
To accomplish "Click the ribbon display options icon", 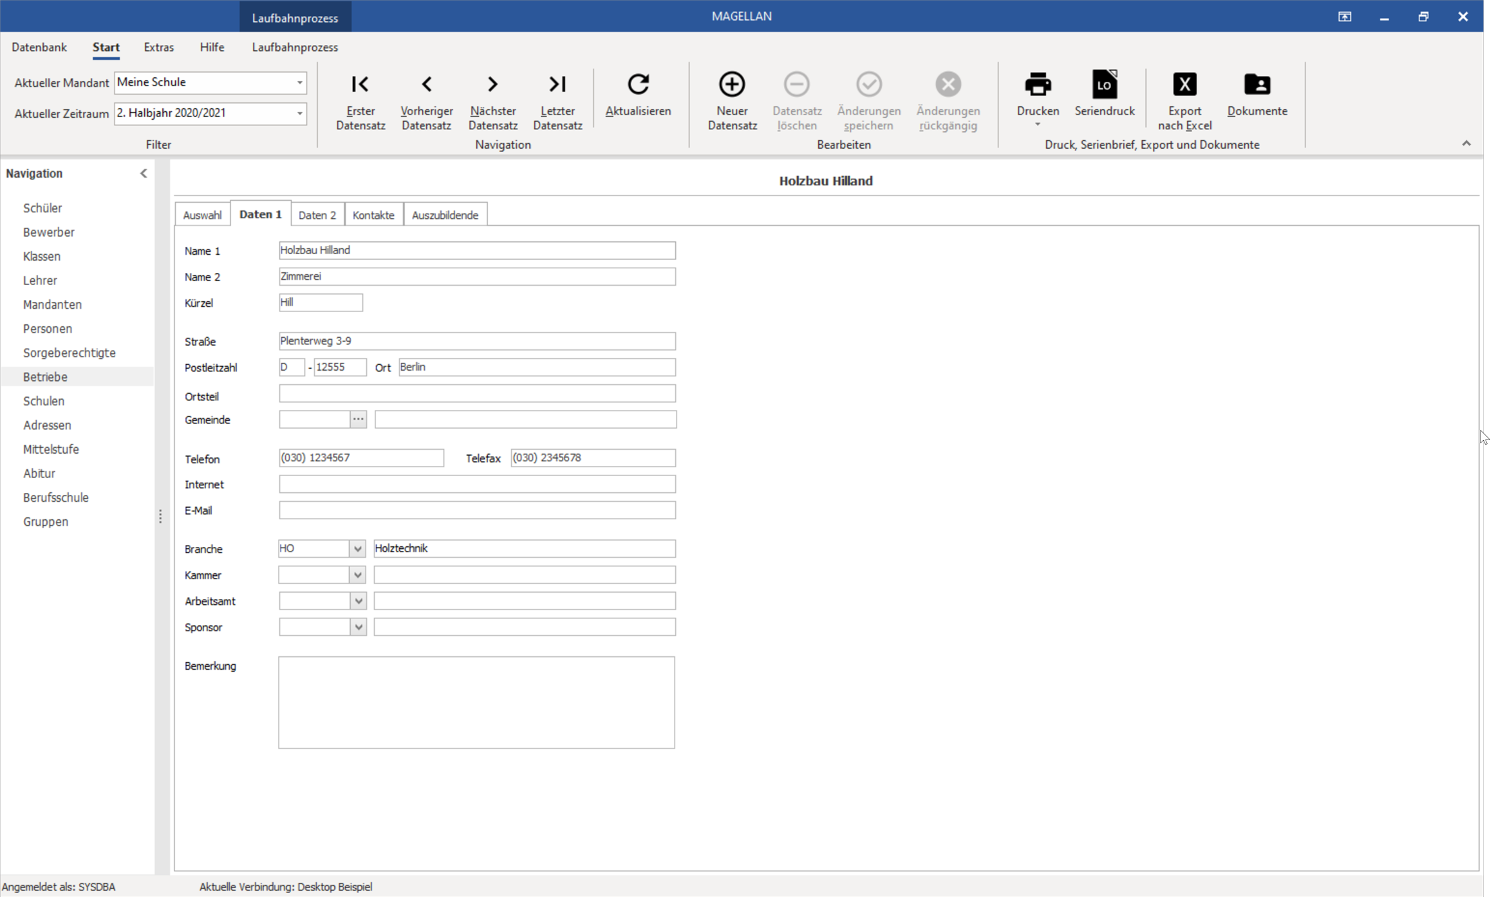I will click(1345, 17).
